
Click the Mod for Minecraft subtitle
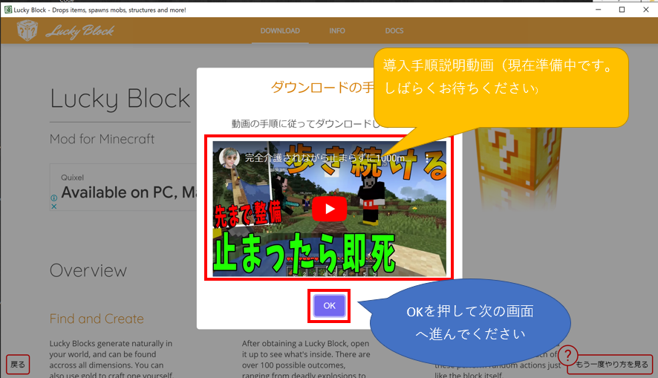click(102, 139)
